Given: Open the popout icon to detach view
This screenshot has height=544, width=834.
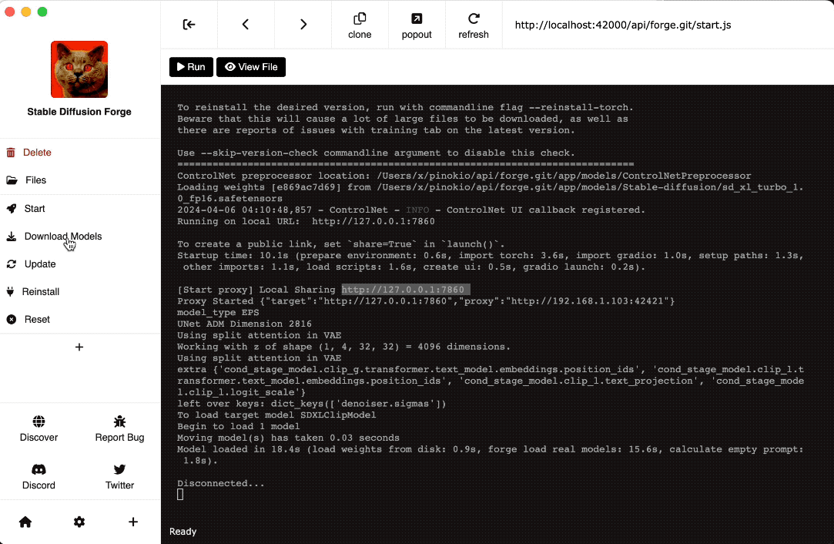Looking at the screenshot, I should coord(417,24).
